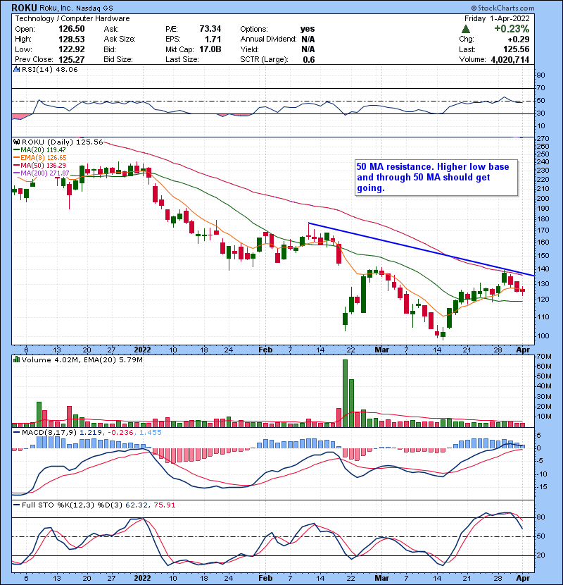The image size is (563, 585).
Task: Click the Prev Close value 125.27
Action: [x=72, y=59]
